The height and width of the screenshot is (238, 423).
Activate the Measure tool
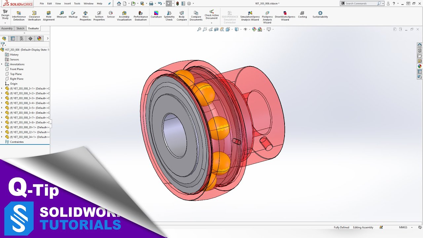click(61, 15)
